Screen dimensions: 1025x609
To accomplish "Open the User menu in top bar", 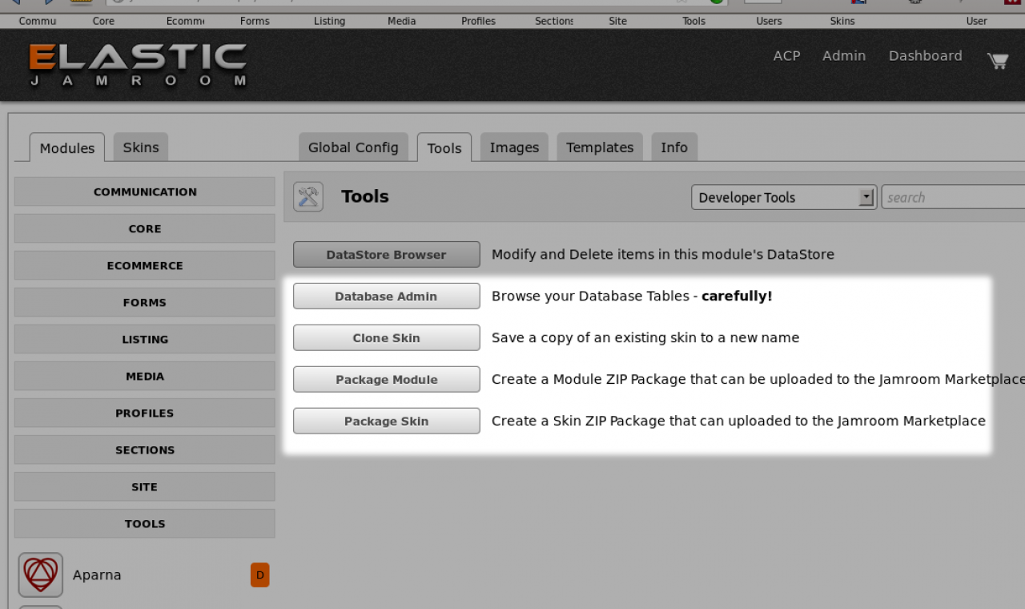I will 976,21.
